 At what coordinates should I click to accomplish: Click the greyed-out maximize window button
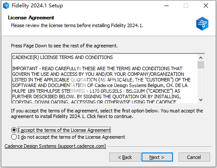186,6
